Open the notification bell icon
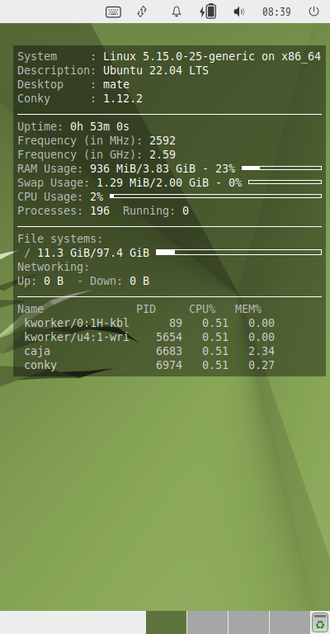330x634 pixels. [176, 12]
